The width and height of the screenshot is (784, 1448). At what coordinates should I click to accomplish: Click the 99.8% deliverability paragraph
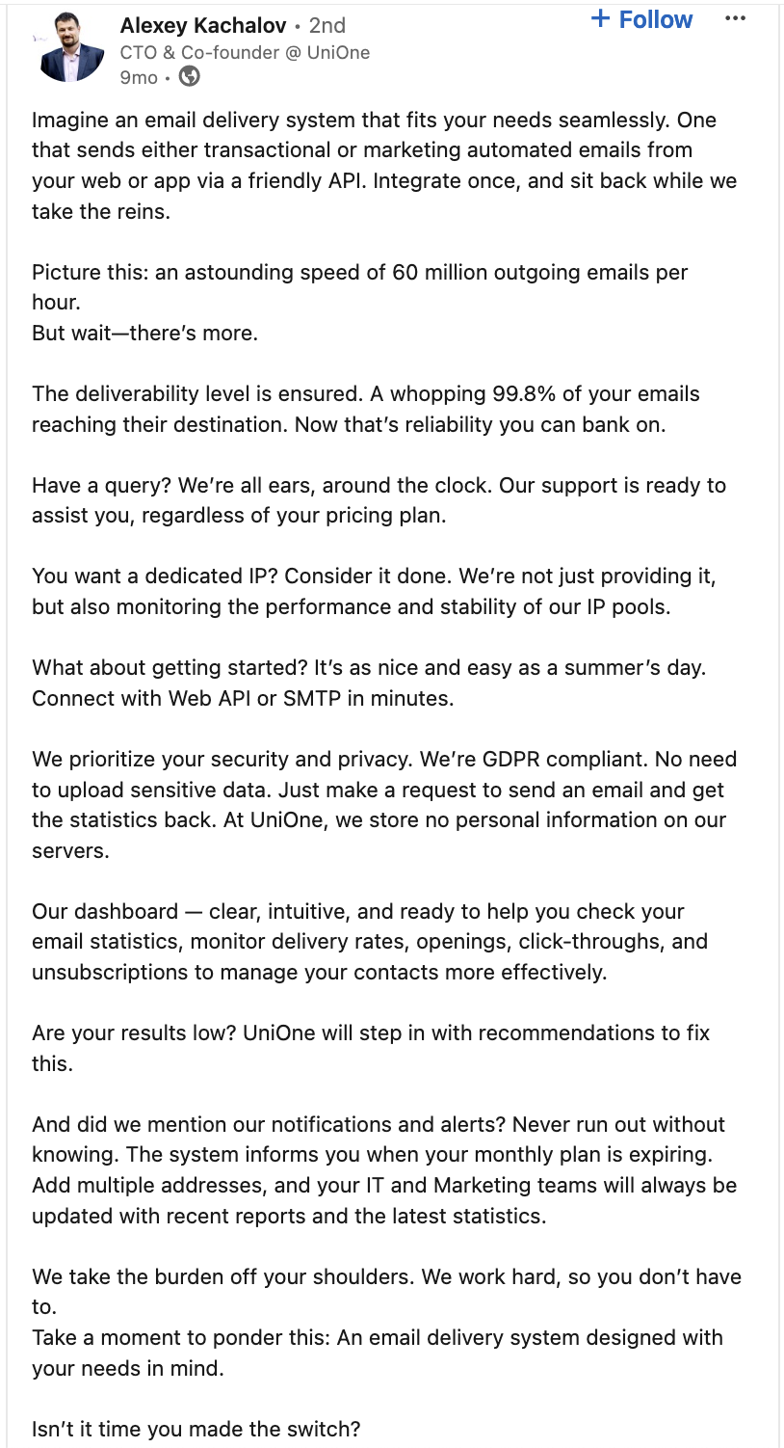coord(366,409)
